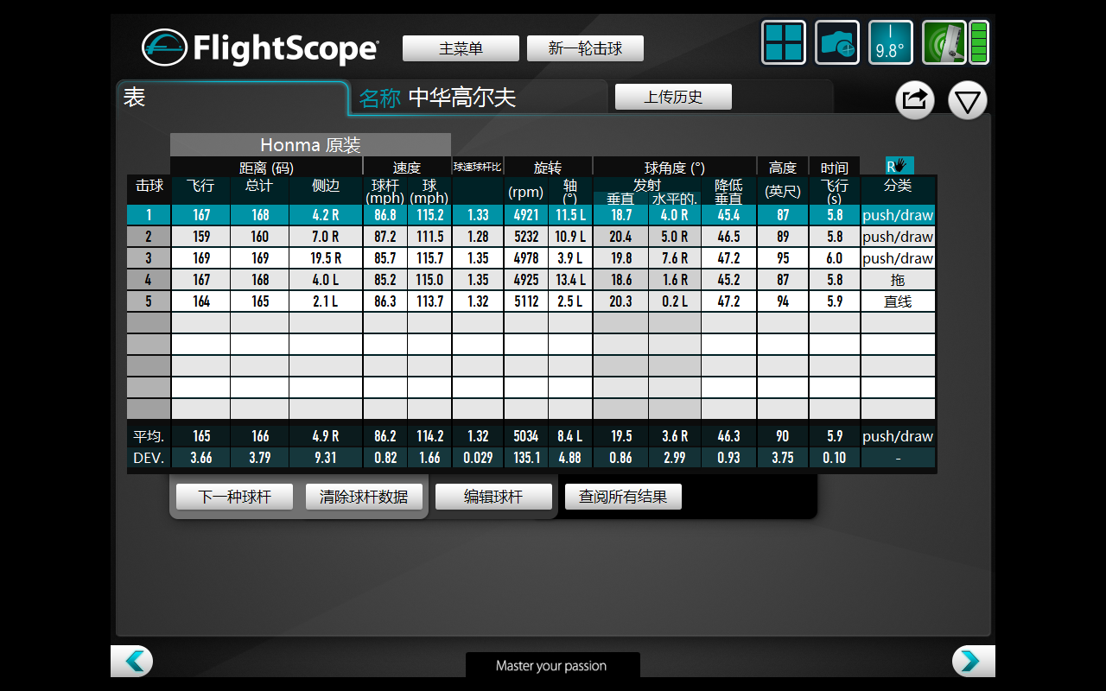The width and height of the screenshot is (1106, 691).
Task: Check the green battery level indicator
Action: (x=979, y=42)
